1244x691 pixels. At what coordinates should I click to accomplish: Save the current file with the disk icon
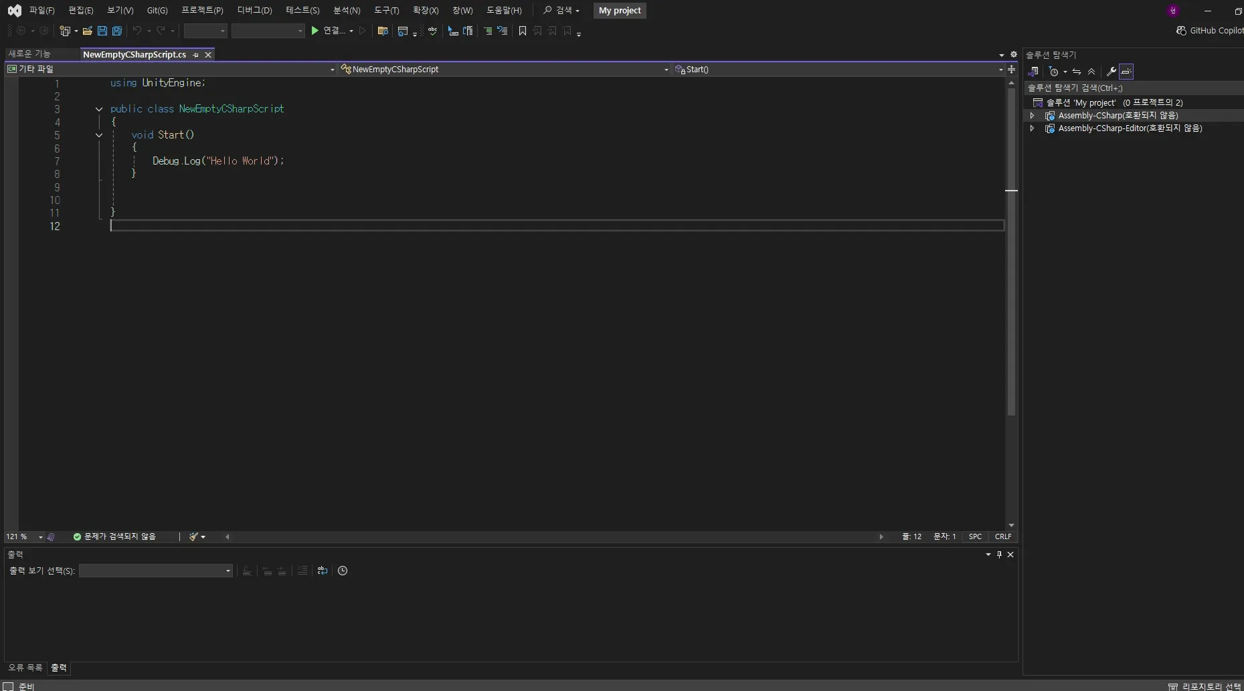pos(102,31)
